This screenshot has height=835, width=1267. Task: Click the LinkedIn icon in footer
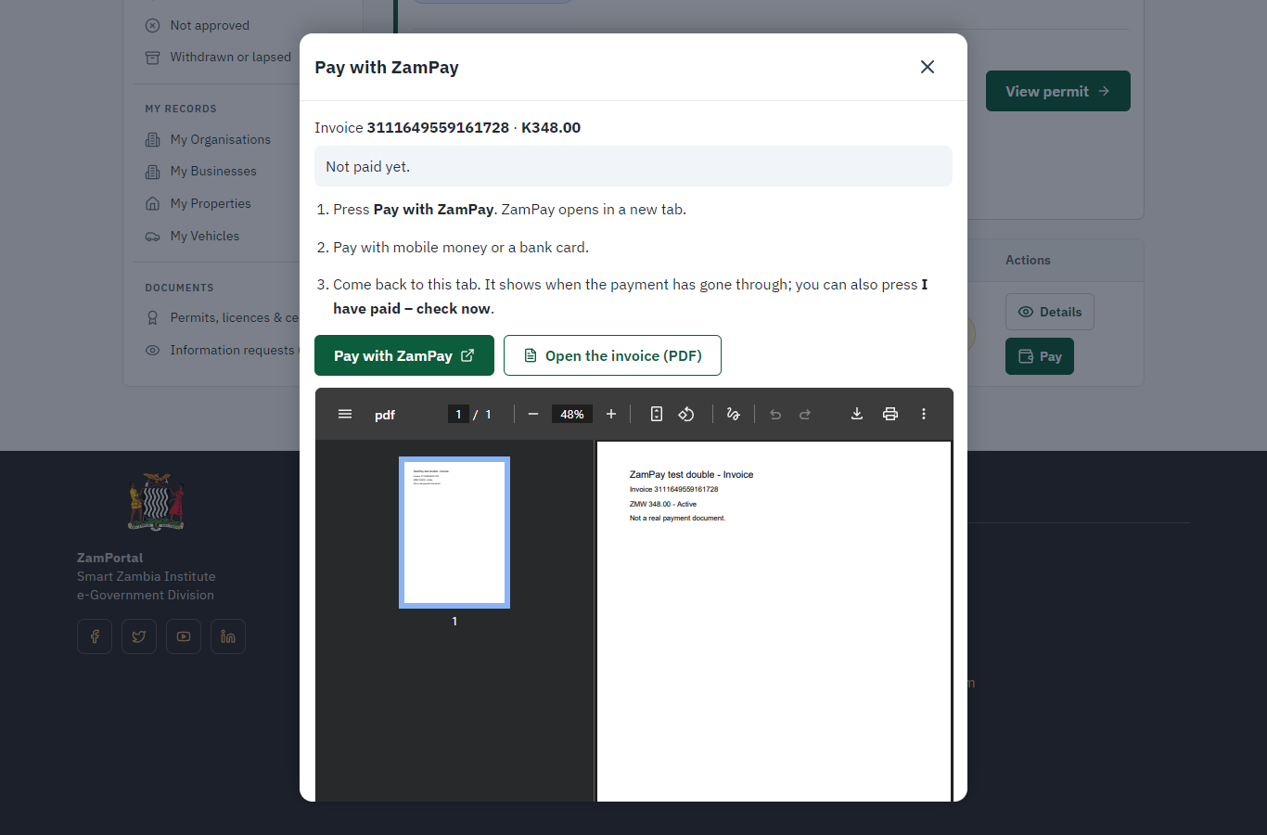point(228,636)
